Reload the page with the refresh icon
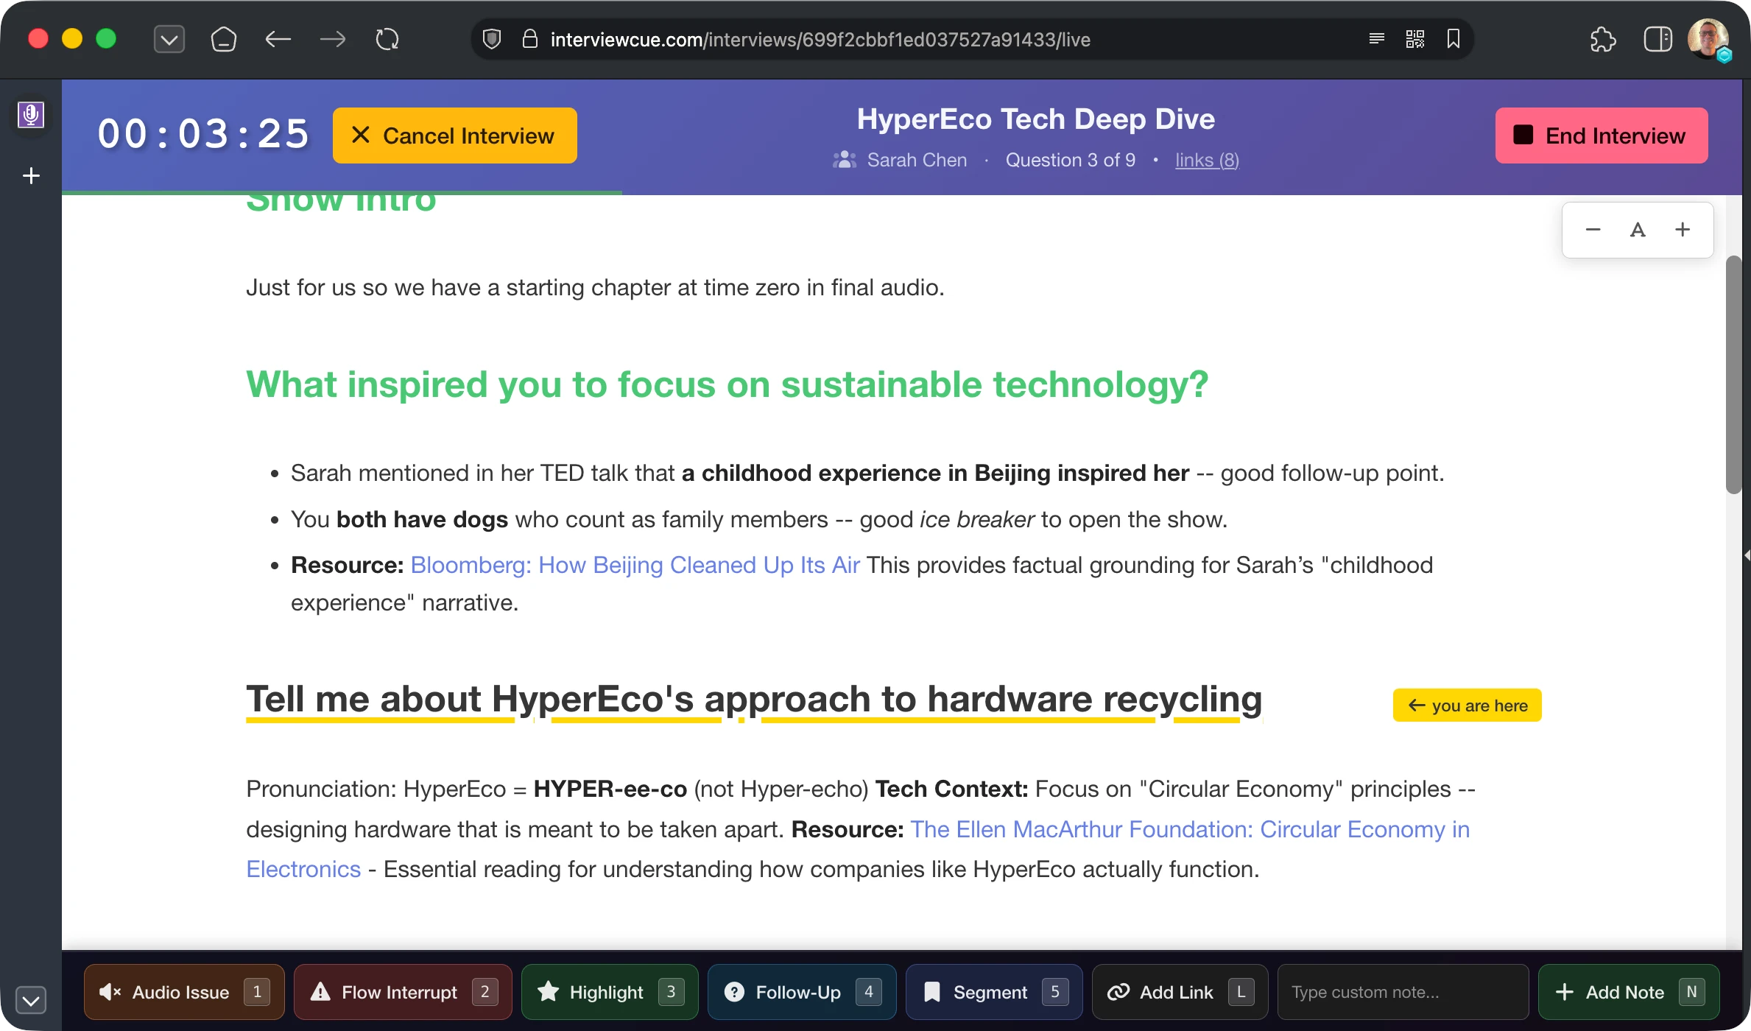1751x1031 pixels. click(387, 39)
